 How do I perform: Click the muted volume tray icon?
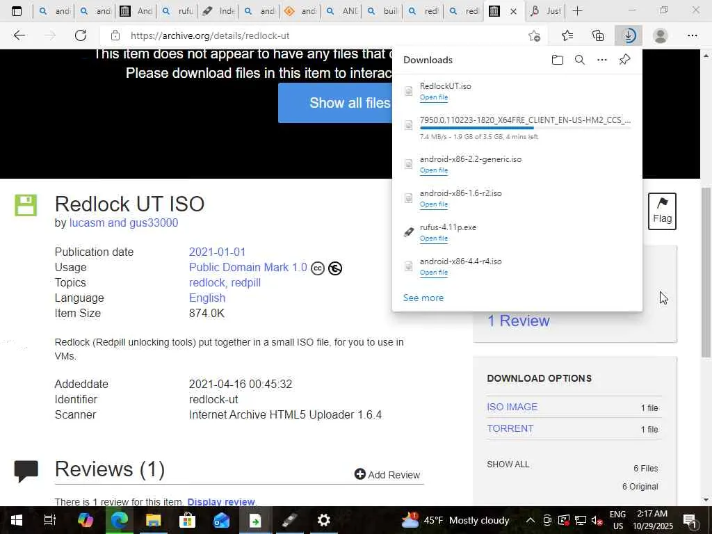[597, 520]
